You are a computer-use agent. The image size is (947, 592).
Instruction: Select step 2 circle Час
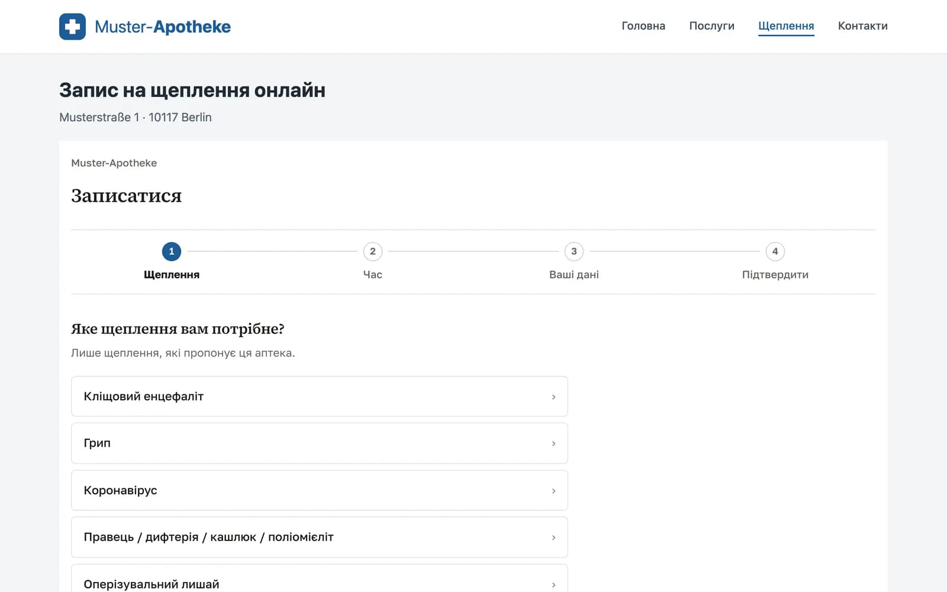click(373, 252)
